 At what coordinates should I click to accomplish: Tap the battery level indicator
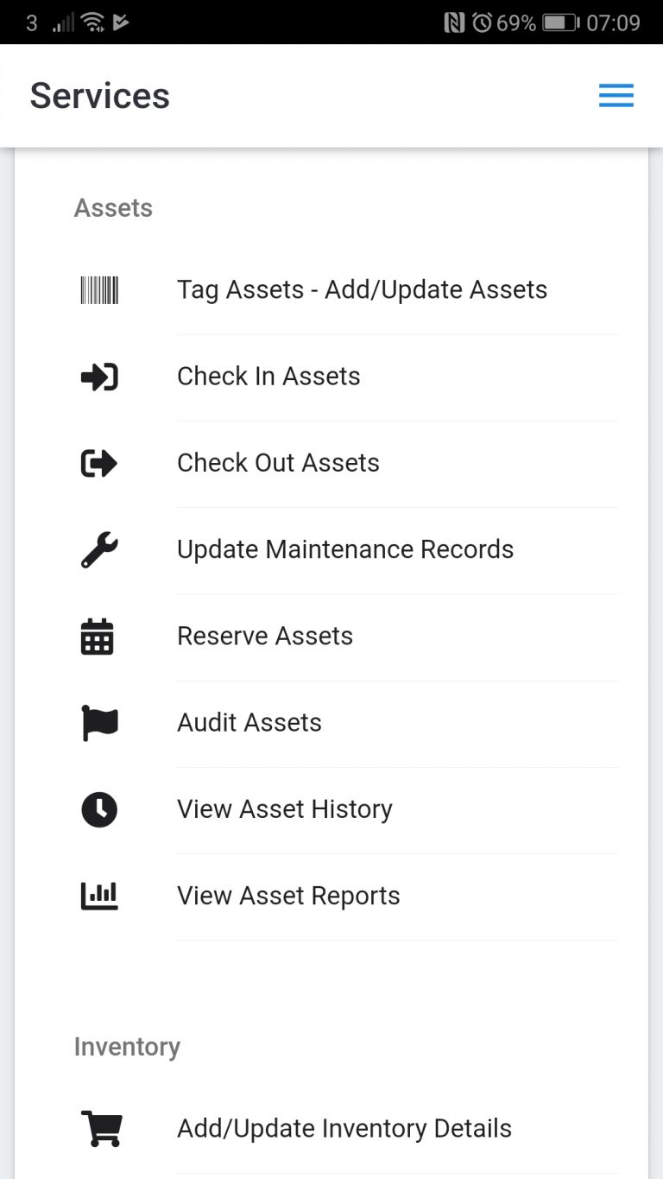click(x=562, y=21)
